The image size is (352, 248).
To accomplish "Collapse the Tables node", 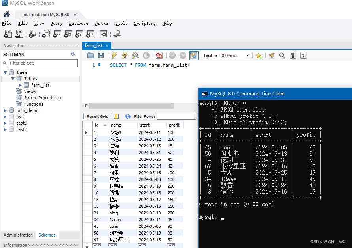I will coord(13,78).
